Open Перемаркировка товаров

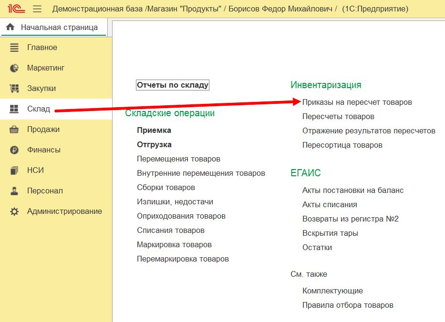(183, 259)
